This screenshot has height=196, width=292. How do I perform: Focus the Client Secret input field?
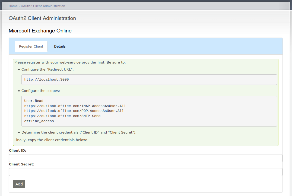pos(145,172)
